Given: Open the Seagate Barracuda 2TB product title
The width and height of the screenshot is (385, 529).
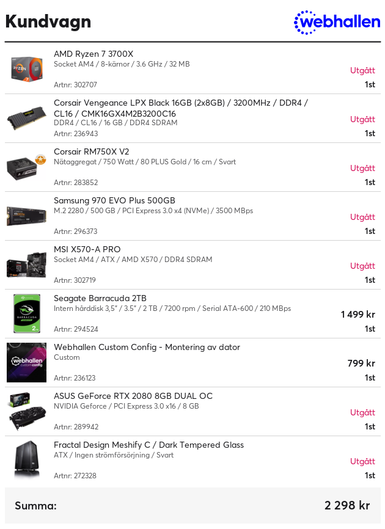Looking at the screenshot, I should [100, 298].
